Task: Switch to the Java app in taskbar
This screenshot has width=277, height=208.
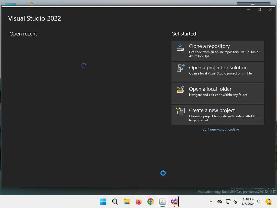Action: click(x=163, y=201)
